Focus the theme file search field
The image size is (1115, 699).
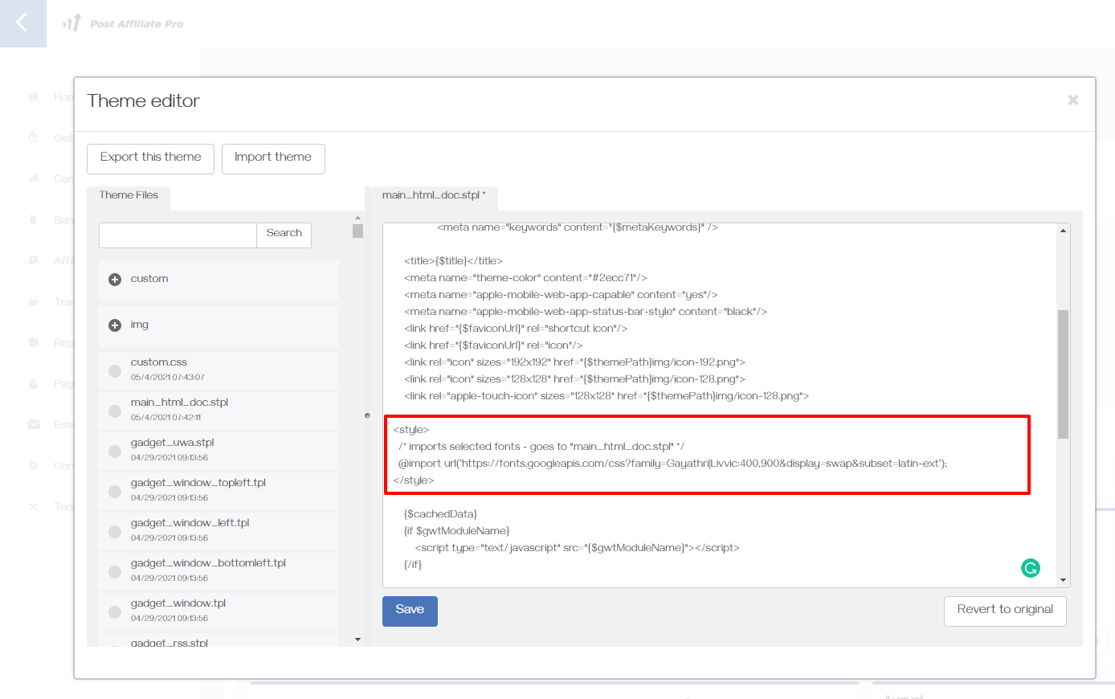coord(178,235)
